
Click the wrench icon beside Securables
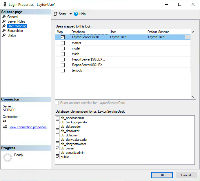4,31
